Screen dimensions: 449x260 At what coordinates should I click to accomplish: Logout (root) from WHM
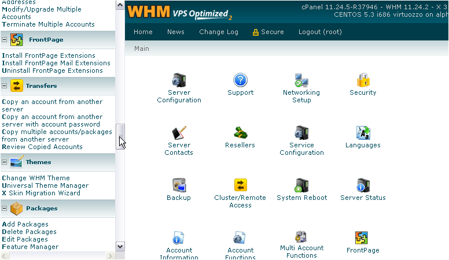(320, 32)
